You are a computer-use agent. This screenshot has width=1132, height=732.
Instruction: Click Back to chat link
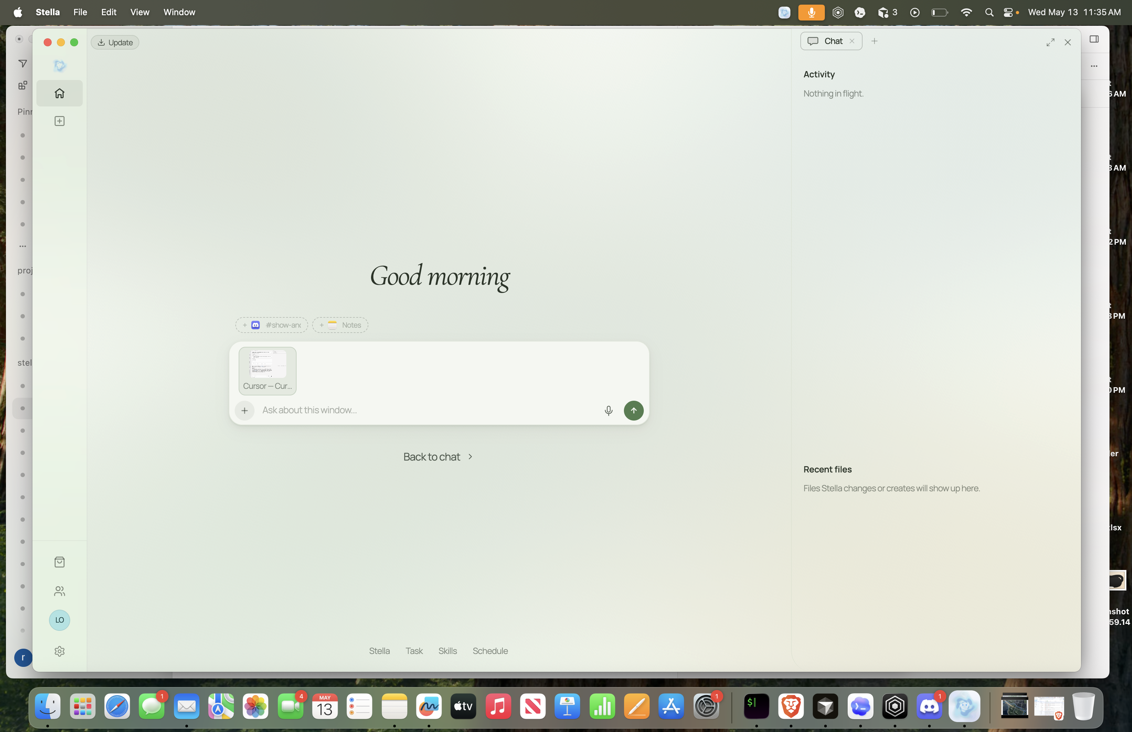(x=438, y=457)
